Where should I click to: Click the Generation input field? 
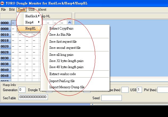point(22,90)
